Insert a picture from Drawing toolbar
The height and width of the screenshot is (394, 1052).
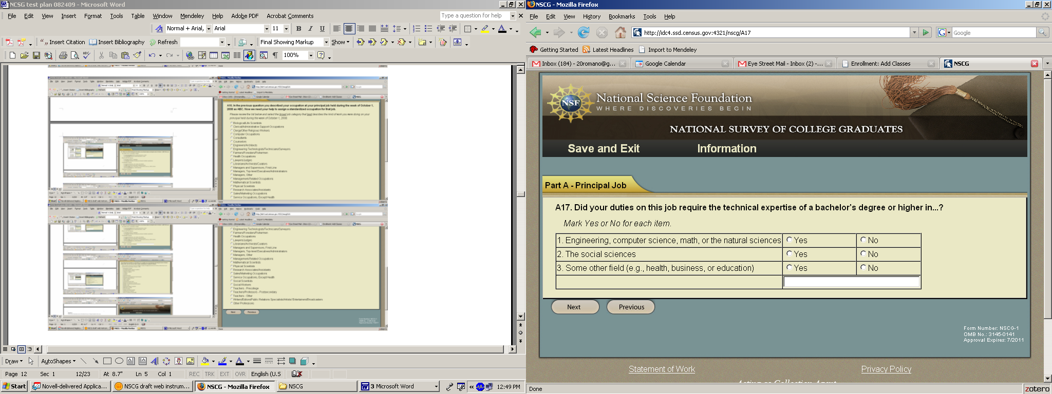tap(190, 361)
